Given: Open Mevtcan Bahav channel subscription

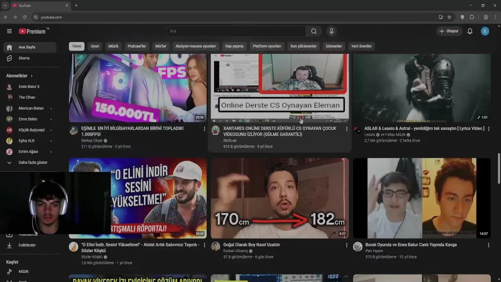Looking at the screenshot, I should pos(30,108).
